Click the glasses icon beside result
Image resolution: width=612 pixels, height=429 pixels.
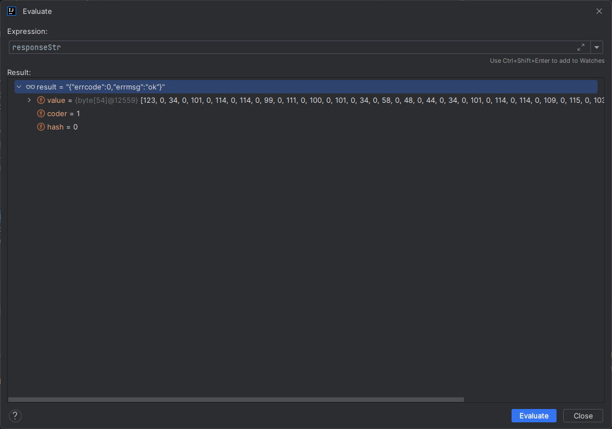(x=30, y=87)
